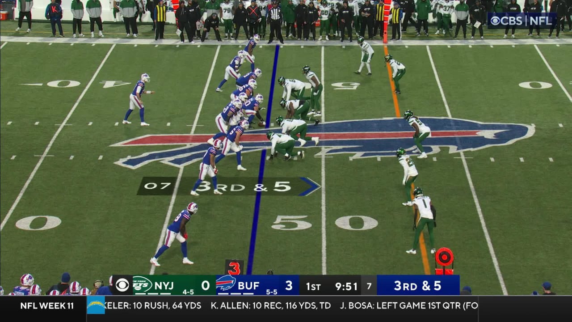572x322 pixels.
Task: Click the Jets record 4-5
Action: [188, 292]
